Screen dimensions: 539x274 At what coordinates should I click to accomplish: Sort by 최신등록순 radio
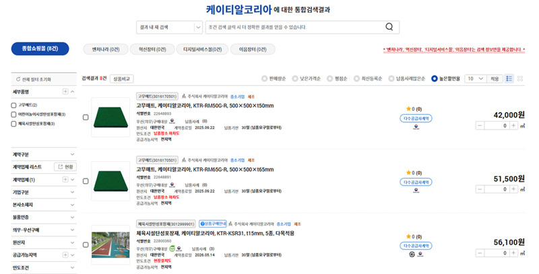[x=356, y=79]
